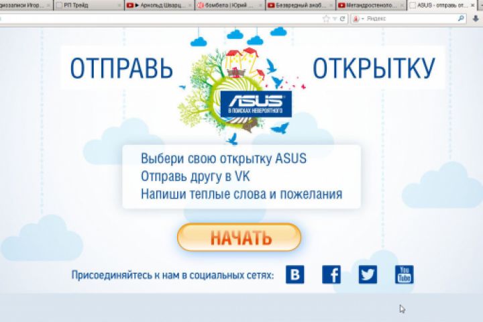Switch to the ASUS - отправь от... tab
The height and width of the screenshot is (322, 483).
442,5
